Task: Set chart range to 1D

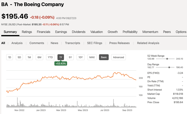Action: (x=10, y=57)
